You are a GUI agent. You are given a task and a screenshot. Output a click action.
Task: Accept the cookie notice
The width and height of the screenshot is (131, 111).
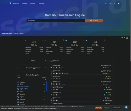[99, 108]
